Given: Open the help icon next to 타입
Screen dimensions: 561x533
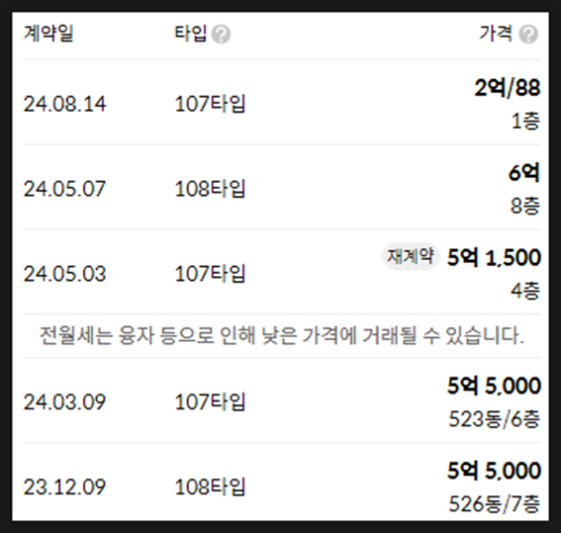Looking at the screenshot, I should pos(221,35).
